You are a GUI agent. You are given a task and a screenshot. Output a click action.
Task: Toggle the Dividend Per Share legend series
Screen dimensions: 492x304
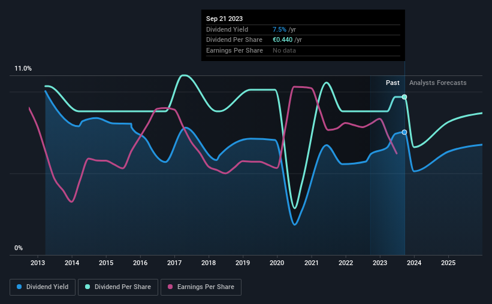pyautogui.click(x=118, y=287)
